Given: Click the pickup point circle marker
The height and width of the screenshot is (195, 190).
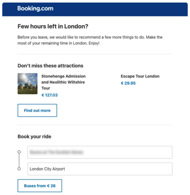Looking at the screenshot, I should point(19,152).
